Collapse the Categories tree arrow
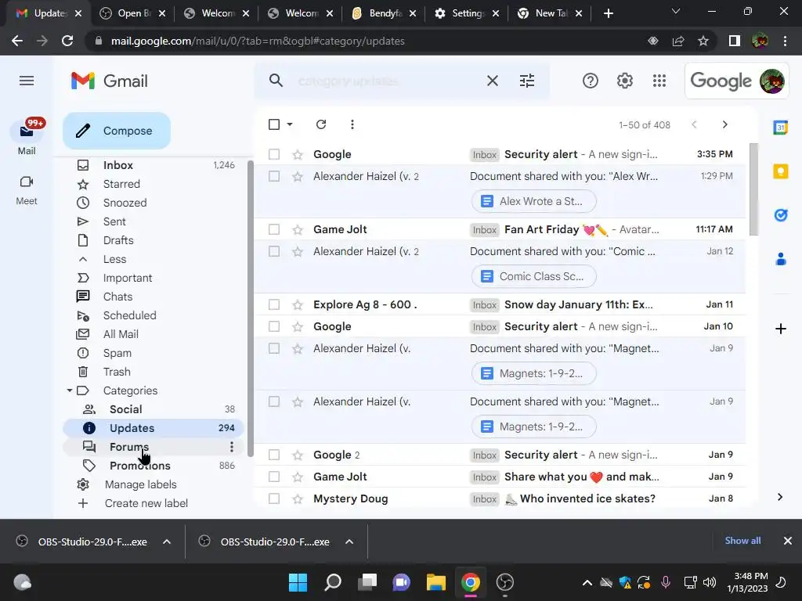 [x=69, y=390]
